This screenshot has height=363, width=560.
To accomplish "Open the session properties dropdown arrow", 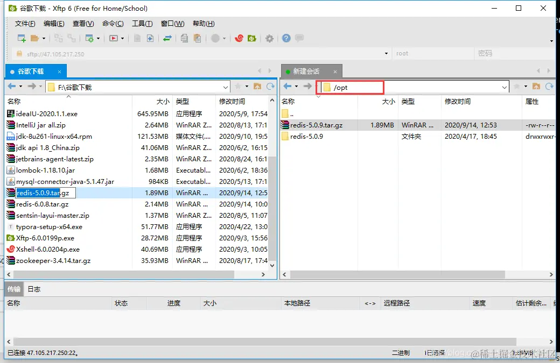I will point(98,38).
